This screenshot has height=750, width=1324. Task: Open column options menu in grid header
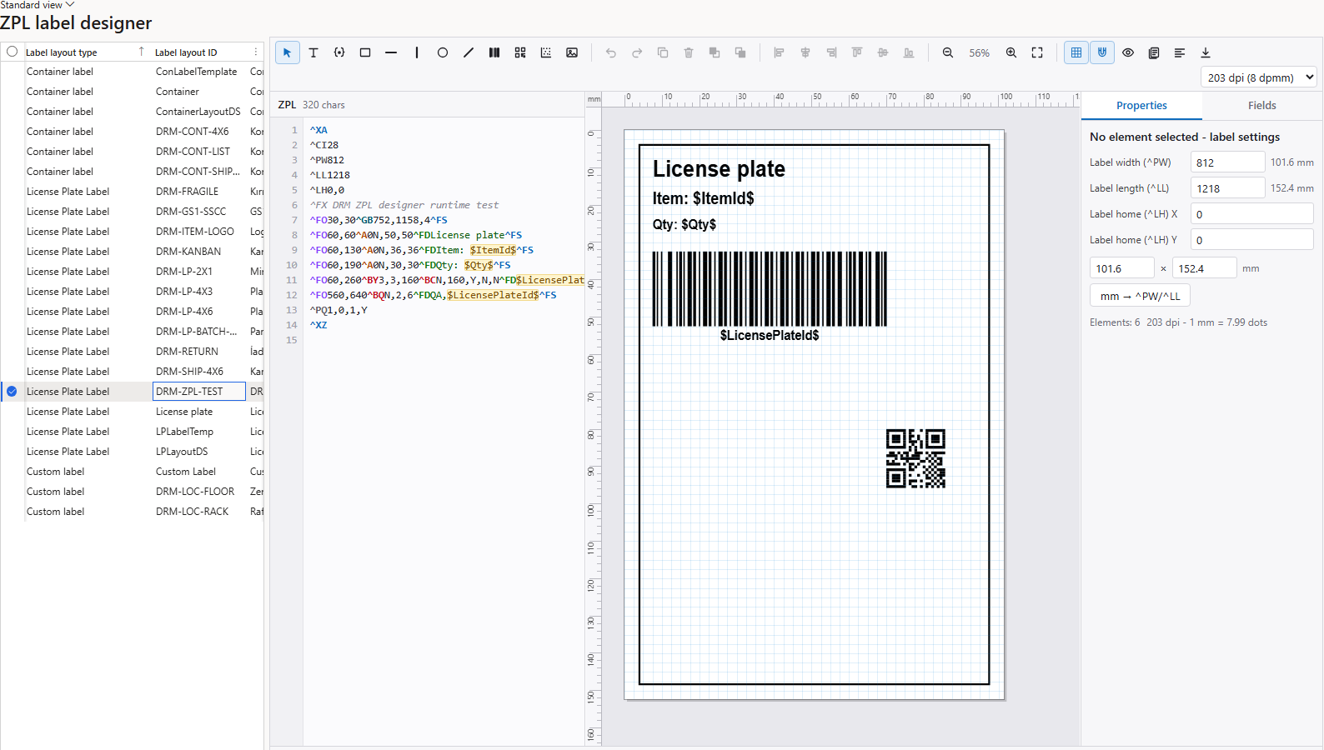point(256,52)
